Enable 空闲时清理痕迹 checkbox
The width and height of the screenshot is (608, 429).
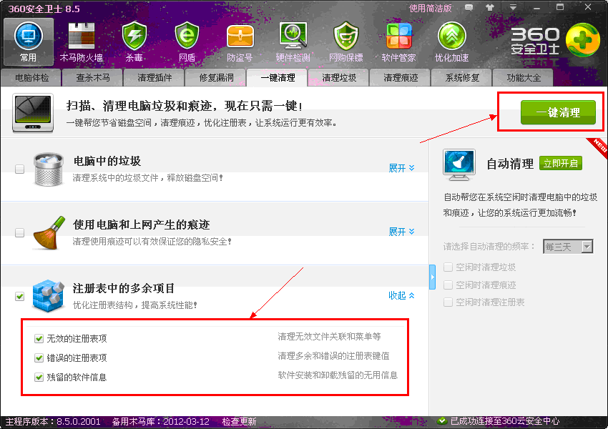[448, 285]
